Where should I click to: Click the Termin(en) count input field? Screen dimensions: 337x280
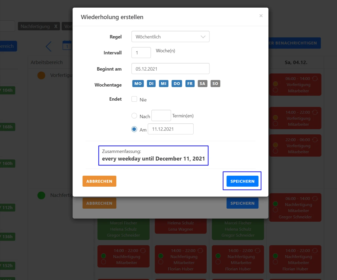coord(161,116)
